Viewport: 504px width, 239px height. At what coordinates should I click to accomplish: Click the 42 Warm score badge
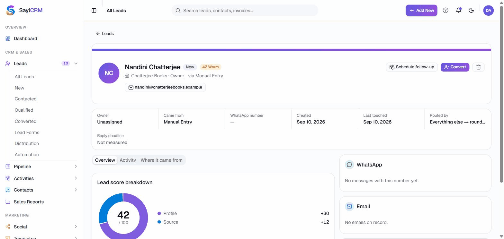click(211, 67)
